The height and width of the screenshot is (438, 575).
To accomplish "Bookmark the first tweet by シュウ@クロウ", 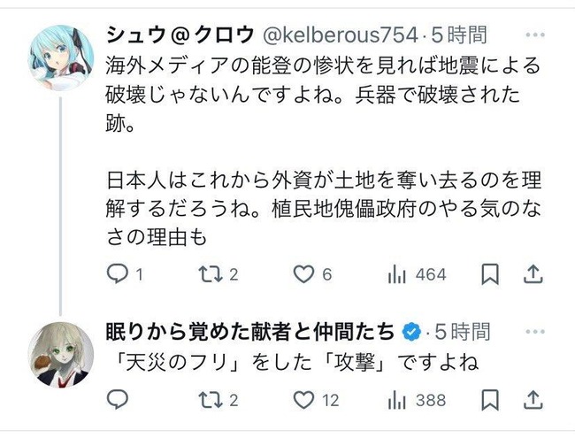I will pos(489,275).
